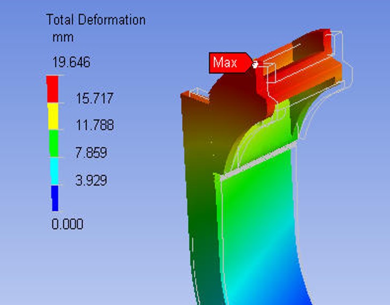Select the 3.929 legend value

pos(91,181)
